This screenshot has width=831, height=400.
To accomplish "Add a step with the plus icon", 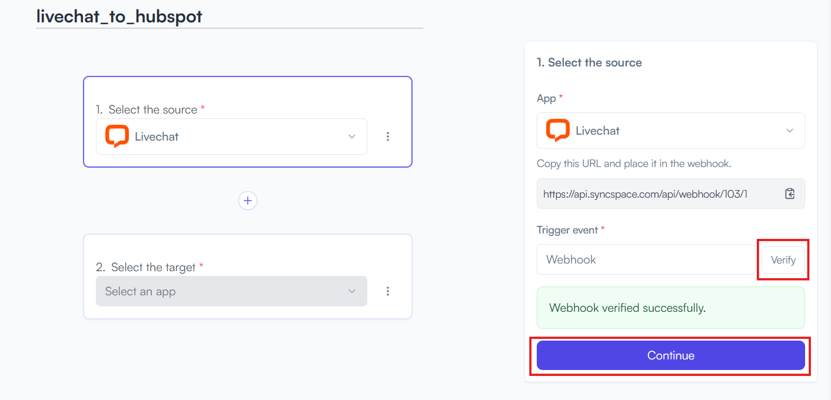I will pos(248,201).
